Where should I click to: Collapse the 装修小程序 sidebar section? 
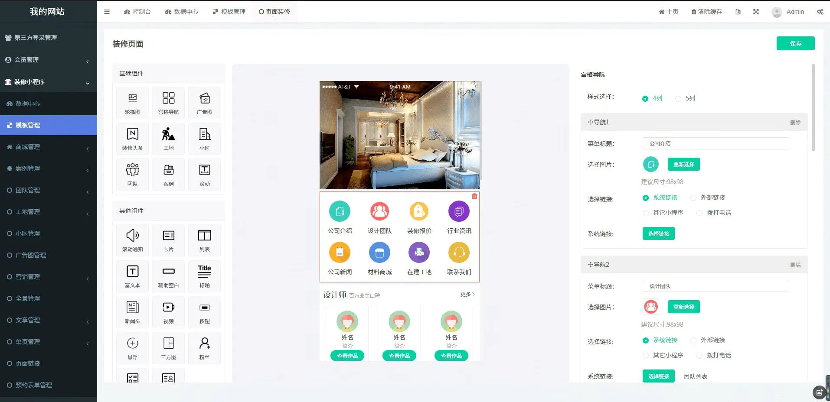point(48,82)
